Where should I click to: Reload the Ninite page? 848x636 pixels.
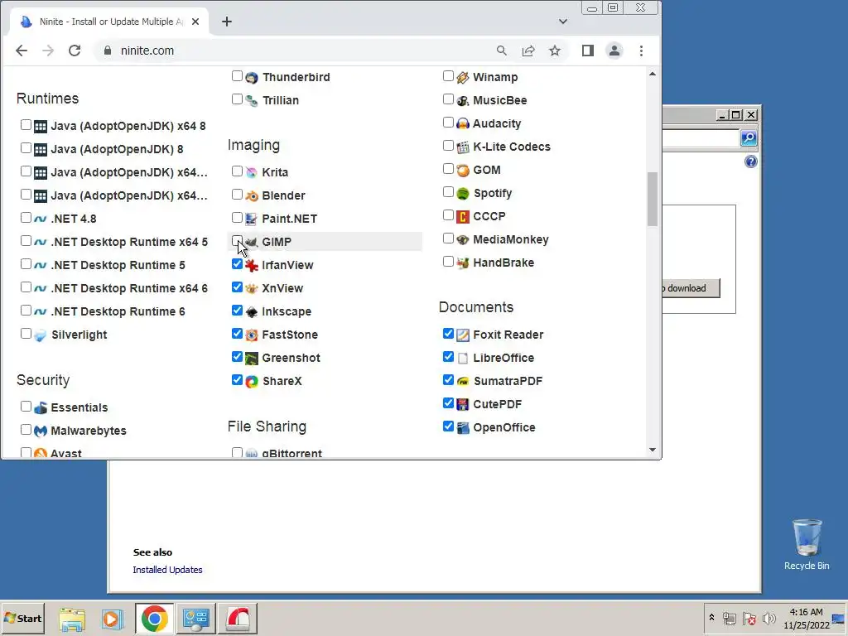(75, 51)
